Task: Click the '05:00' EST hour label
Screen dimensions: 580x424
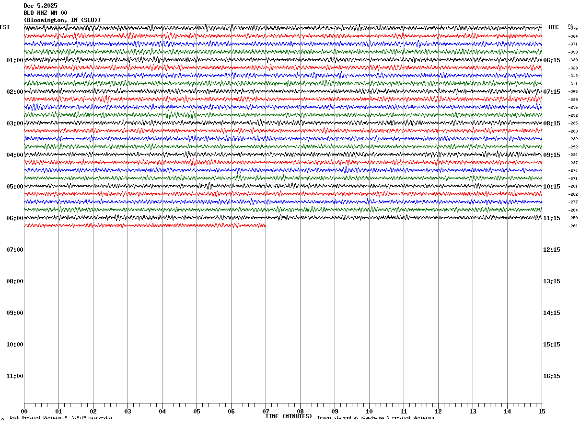Action: [15, 187]
